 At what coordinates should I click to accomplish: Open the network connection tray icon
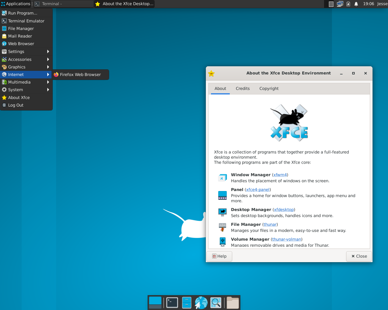pyautogui.click(x=340, y=4)
